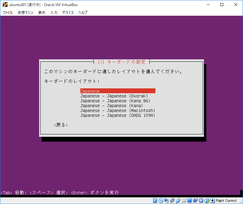The height and width of the screenshot is (204, 243).
Task: Open the optical drive status icon
Action: tap(161, 201)
